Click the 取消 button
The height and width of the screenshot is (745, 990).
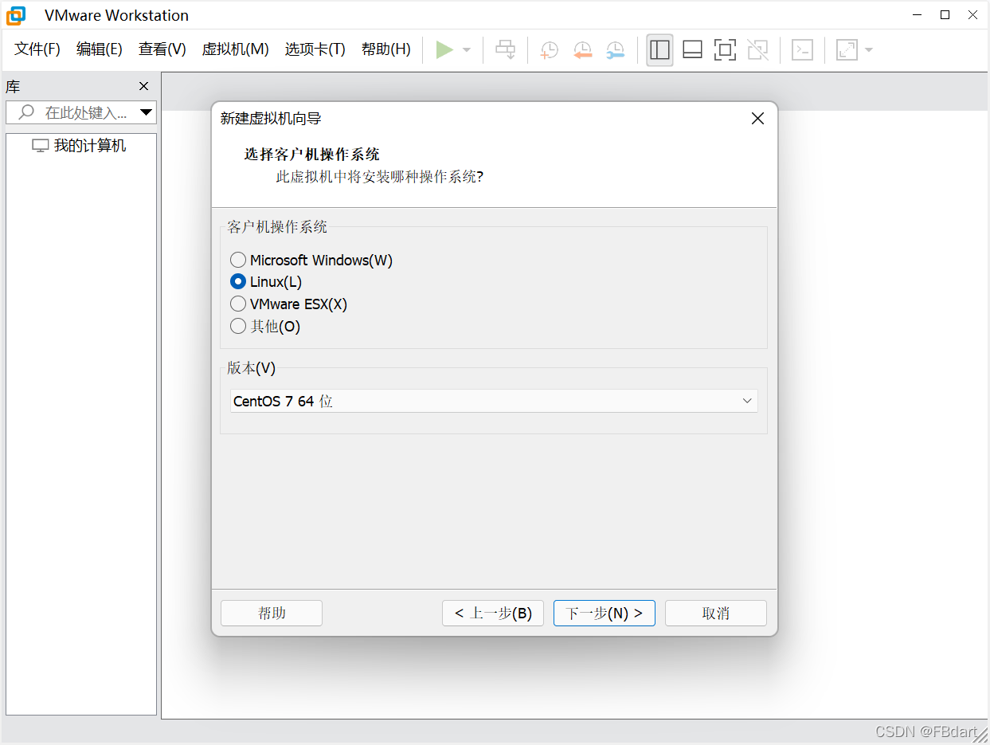(716, 613)
